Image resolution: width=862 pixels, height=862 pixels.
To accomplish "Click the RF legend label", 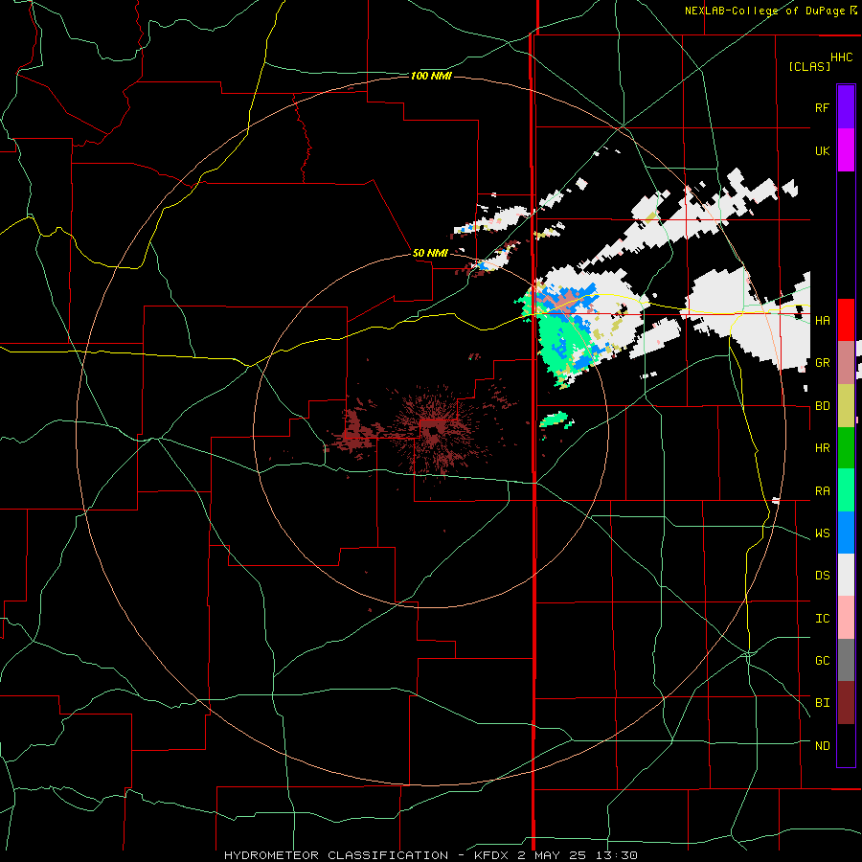I will [x=822, y=107].
